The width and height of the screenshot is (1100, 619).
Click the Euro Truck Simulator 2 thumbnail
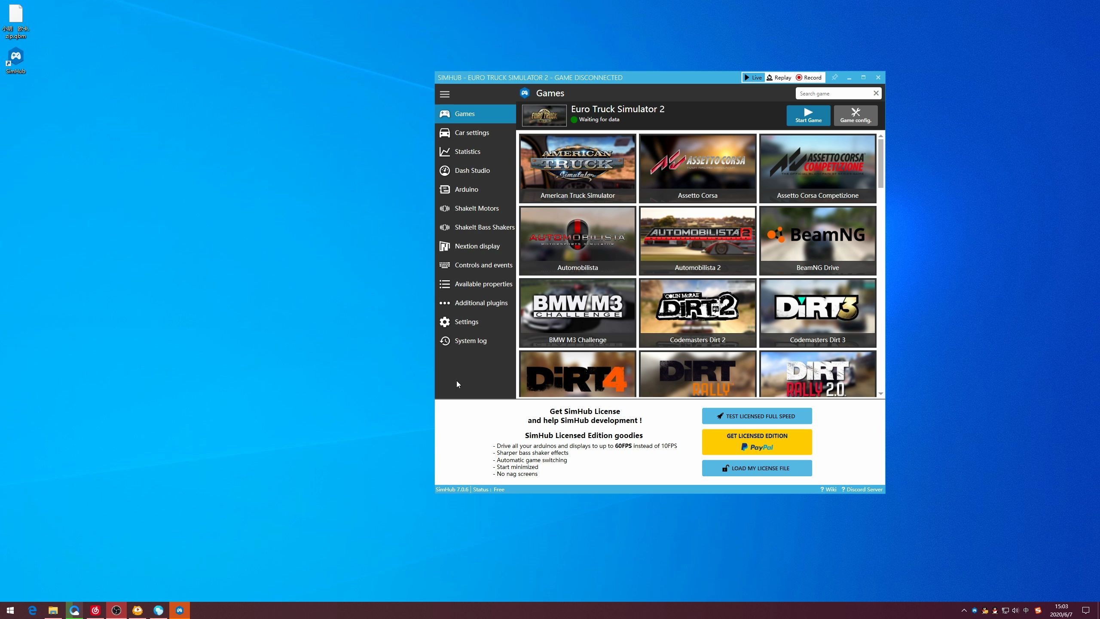coord(544,116)
